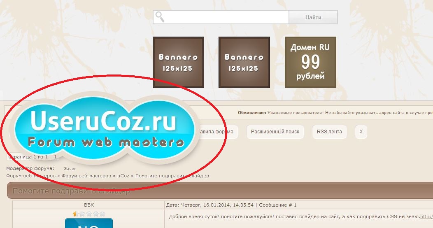Image resolution: width=433 pixels, height=228 pixels.
Task: Click the magnifier icon in search box
Action: point(160,17)
